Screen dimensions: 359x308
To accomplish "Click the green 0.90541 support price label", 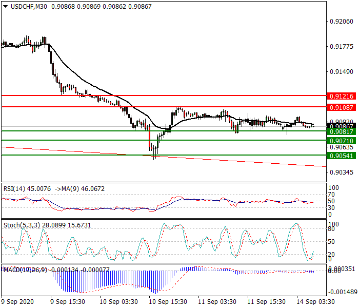I will pyautogui.click(x=342, y=156).
